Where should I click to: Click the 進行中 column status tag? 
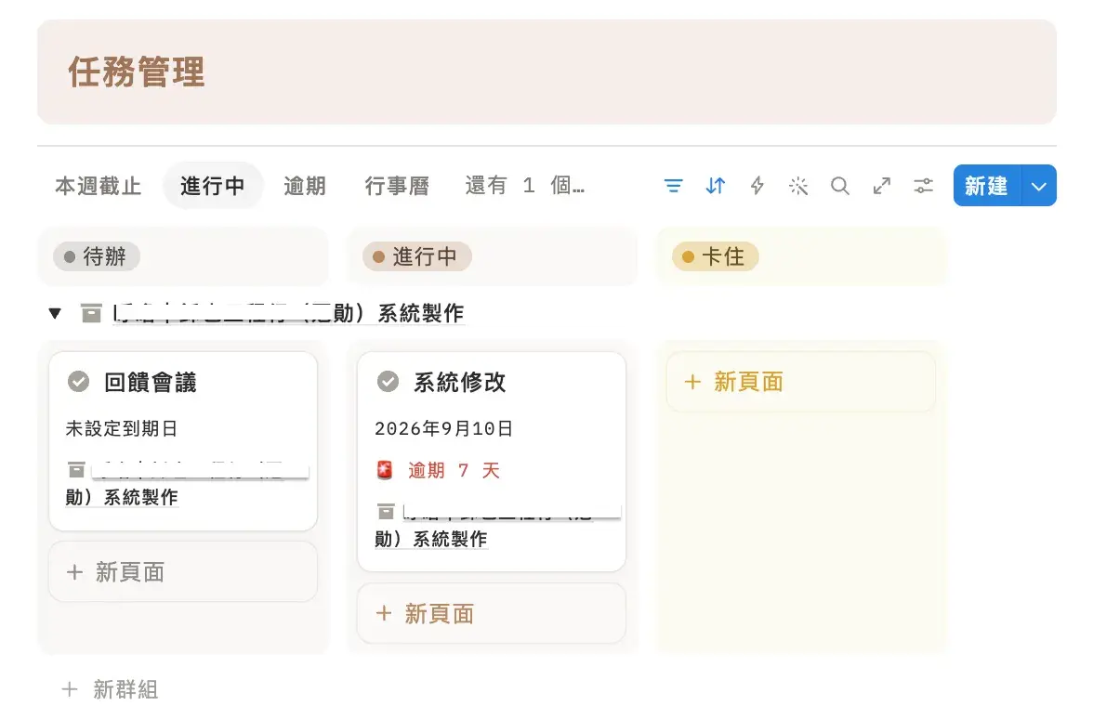416,256
